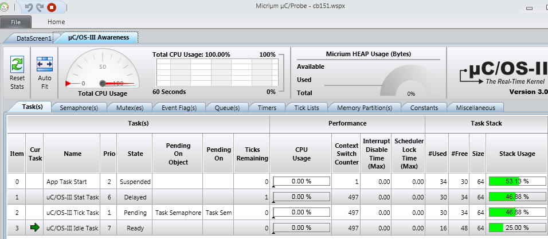Screen dimensions: 548x239
Task: Open the Memory Partition(s) tab
Action: 365,108
